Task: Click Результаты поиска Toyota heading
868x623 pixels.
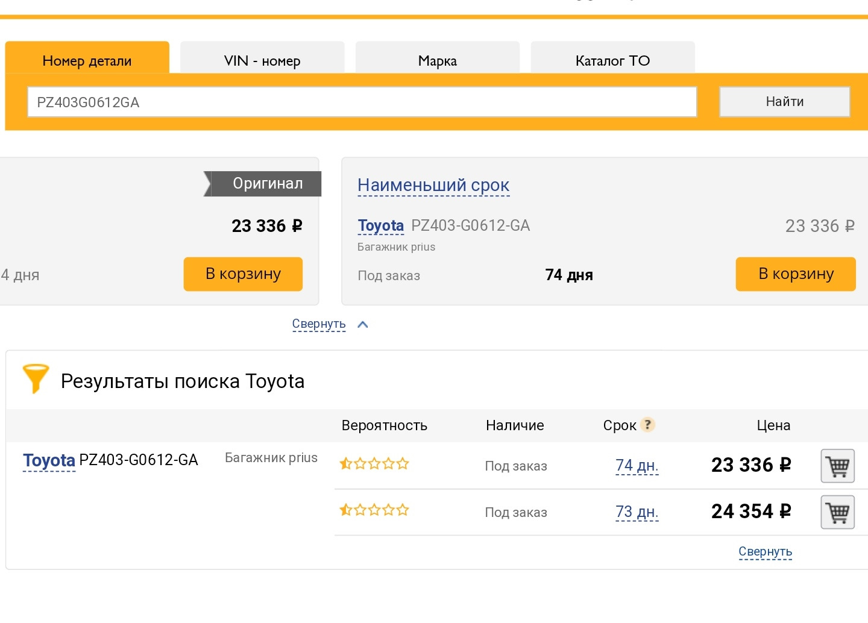Action: pyautogui.click(x=183, y=381)
